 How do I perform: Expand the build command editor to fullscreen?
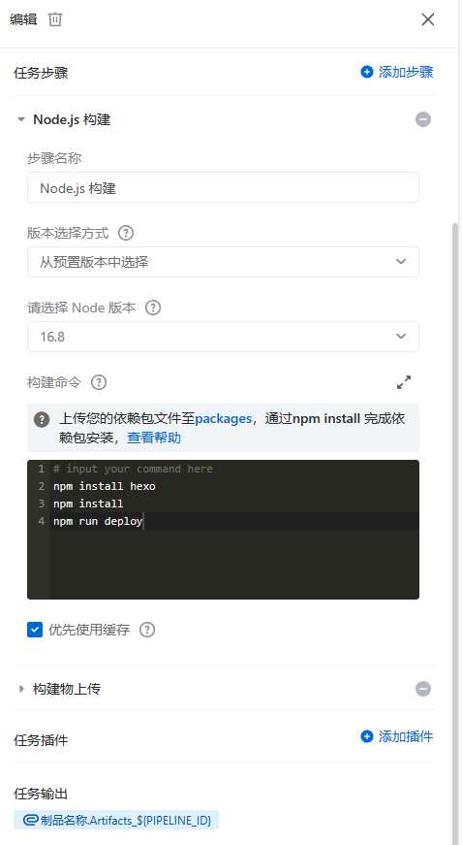pyautogui.click(x=404, y=382)
